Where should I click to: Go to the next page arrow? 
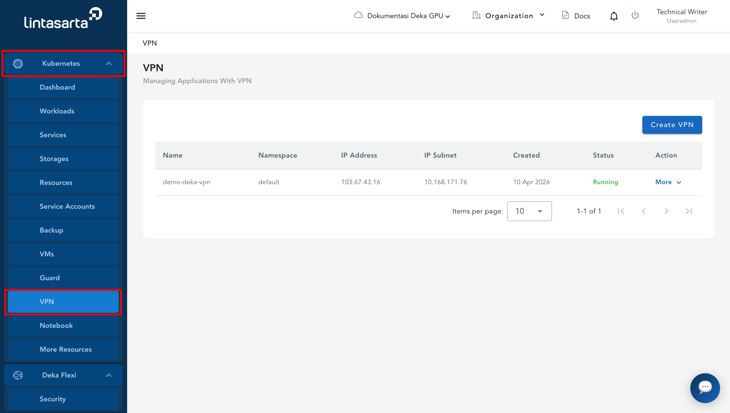click(666, 211)
